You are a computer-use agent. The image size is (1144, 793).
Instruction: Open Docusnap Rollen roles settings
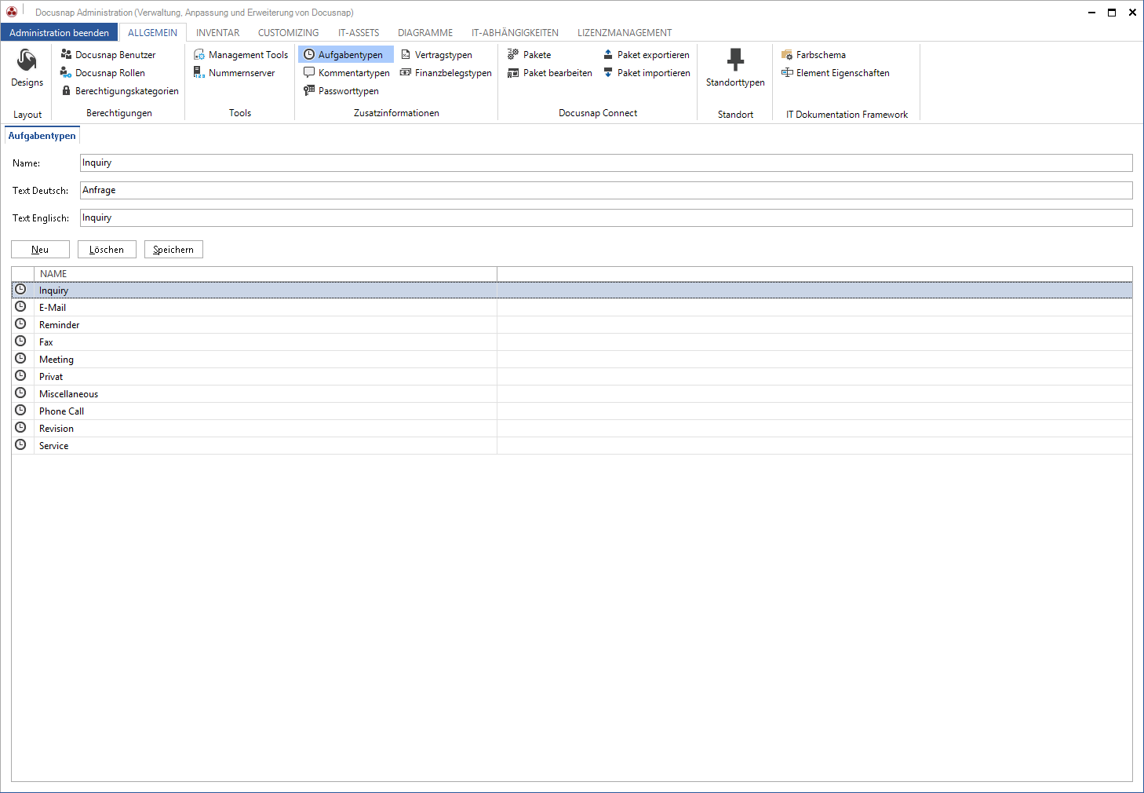tap(103, 73)
